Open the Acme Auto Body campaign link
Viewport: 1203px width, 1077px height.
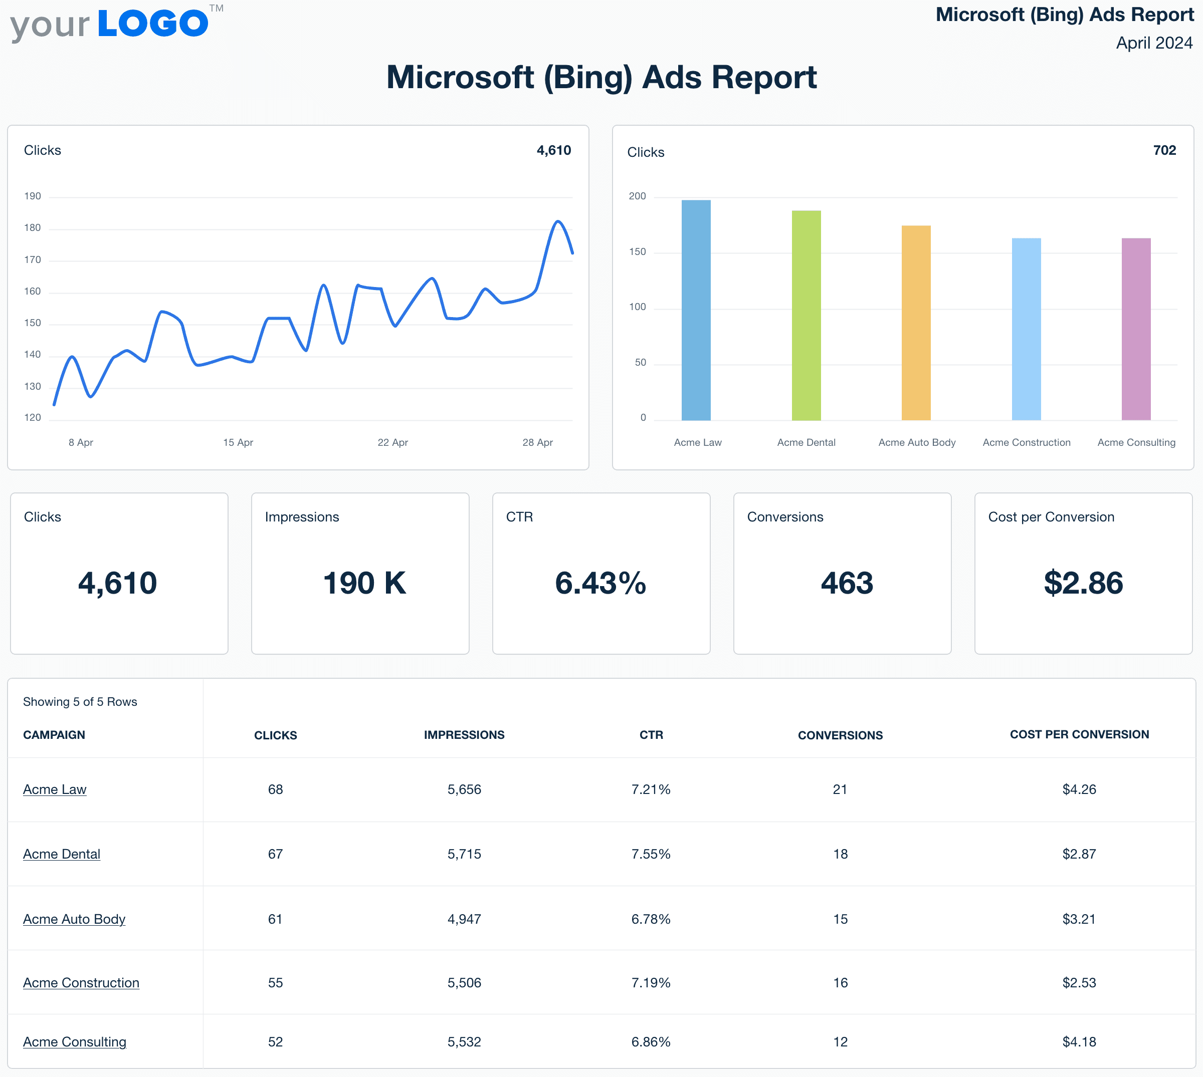pos(74,919)
